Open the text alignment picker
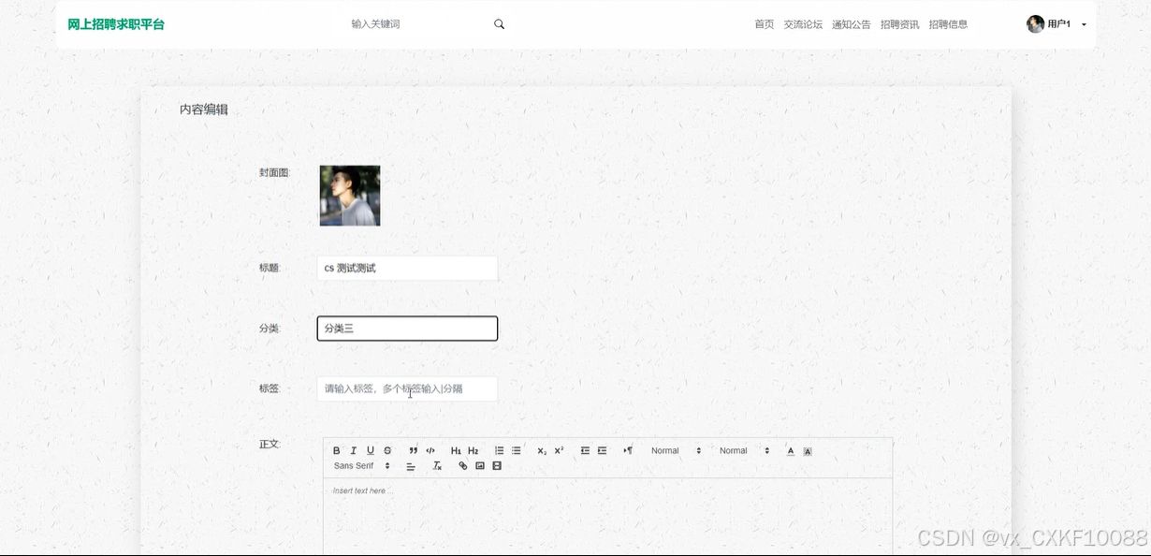The width and height of the screenshot is (1151, 556). click(411, 466)
